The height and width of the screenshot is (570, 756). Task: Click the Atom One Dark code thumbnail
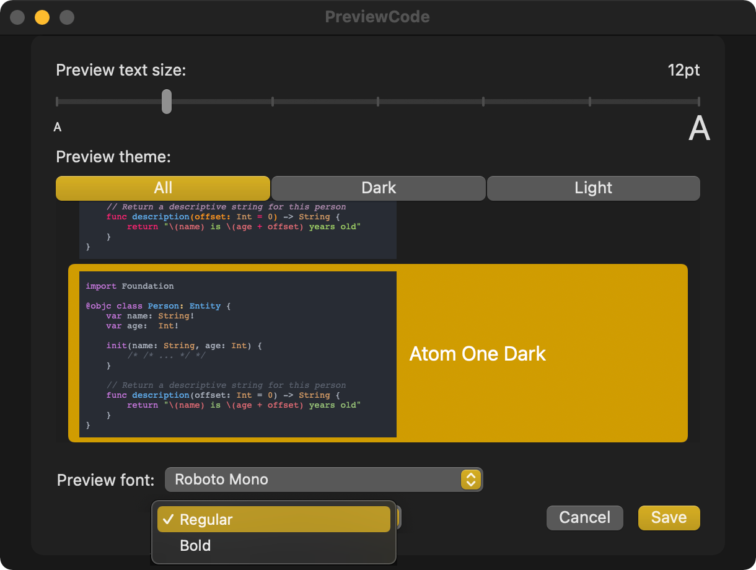click(x=238, y=354)
